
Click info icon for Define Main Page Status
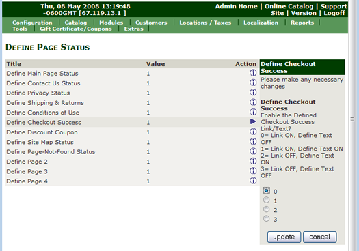pos(253,73)
